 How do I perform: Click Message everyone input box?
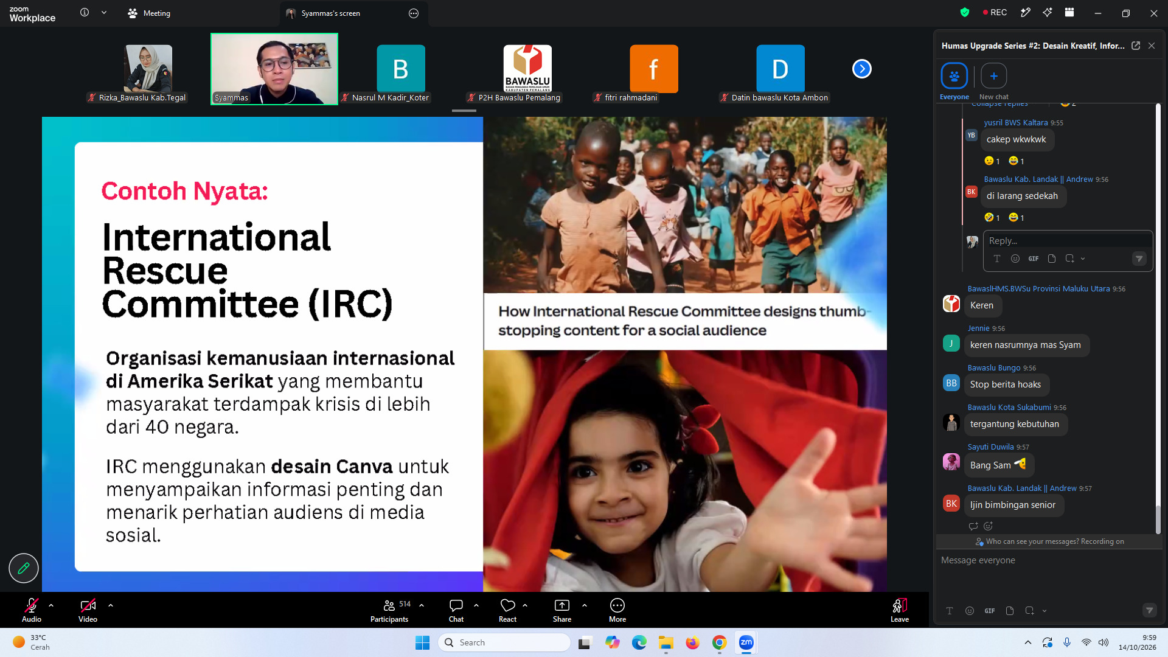pos(1049,560)
